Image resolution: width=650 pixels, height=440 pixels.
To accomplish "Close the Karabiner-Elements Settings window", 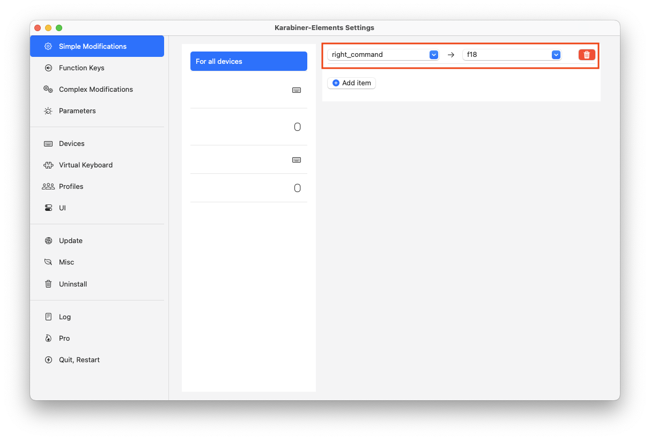I will [38, 28].
